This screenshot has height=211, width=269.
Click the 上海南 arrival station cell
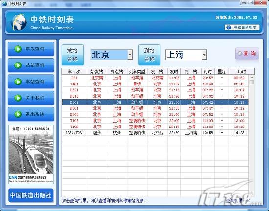(x=191, y=133)
